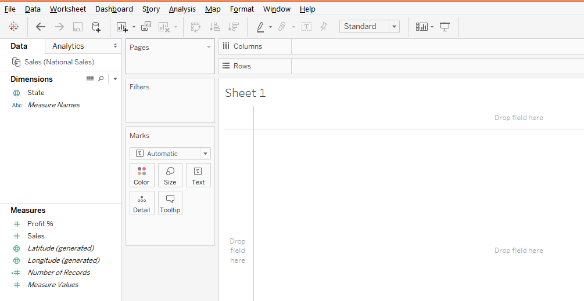Sort descending toolbar icon
The width and height of the screenshot is (584, 301).
234,27
